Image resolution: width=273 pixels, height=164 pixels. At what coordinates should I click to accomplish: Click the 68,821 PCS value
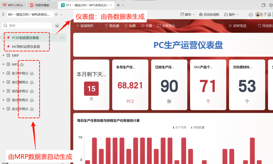coord(130,85)
